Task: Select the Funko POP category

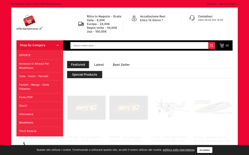Action: point(26,97)
